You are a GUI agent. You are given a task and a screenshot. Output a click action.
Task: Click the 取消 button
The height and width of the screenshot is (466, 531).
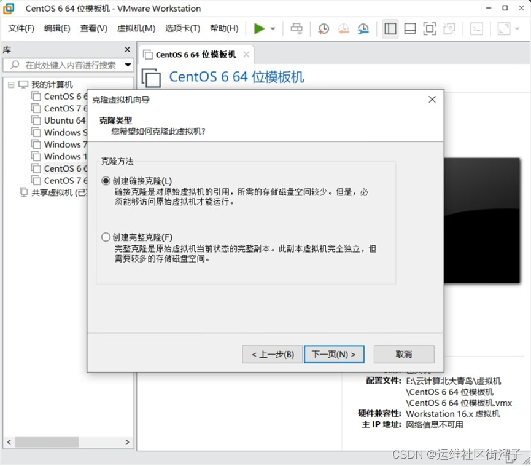pos(404,354)
